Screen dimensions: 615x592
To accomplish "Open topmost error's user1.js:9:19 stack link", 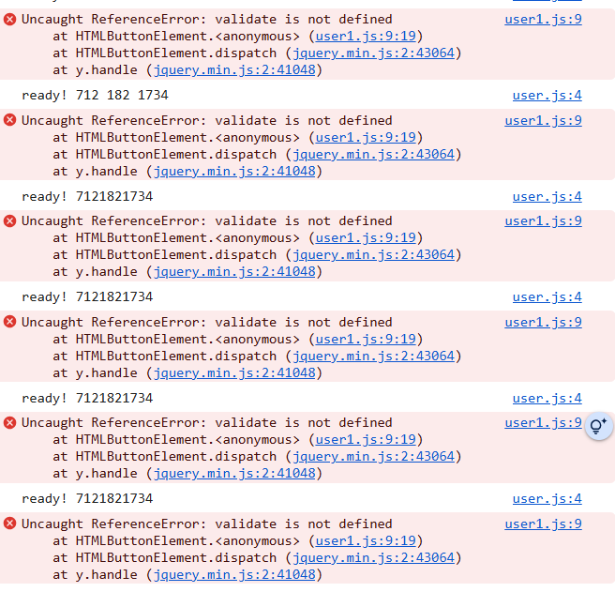I will click(366, 36).
